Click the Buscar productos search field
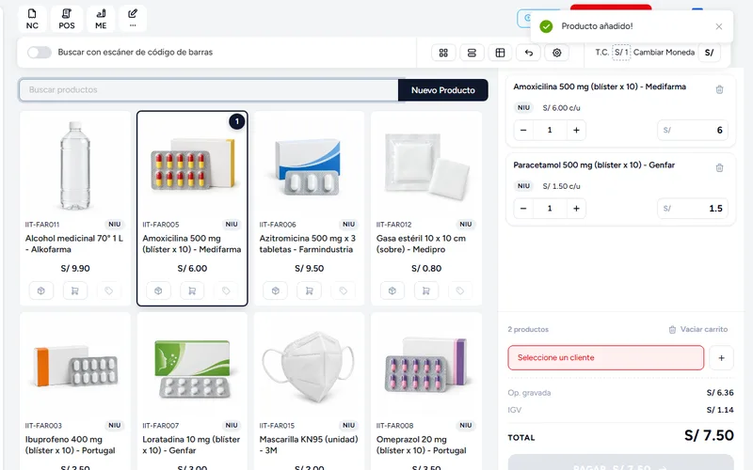 tap(209, 89)
